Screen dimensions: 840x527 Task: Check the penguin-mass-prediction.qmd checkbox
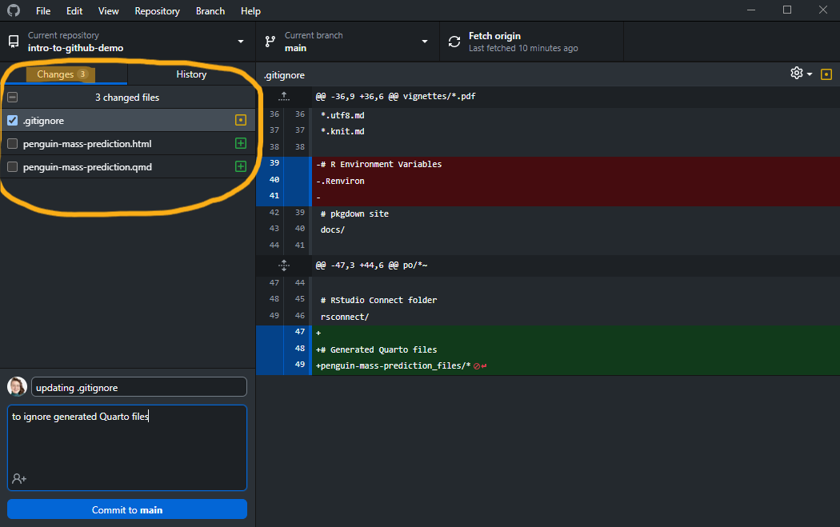click(12, 167)
